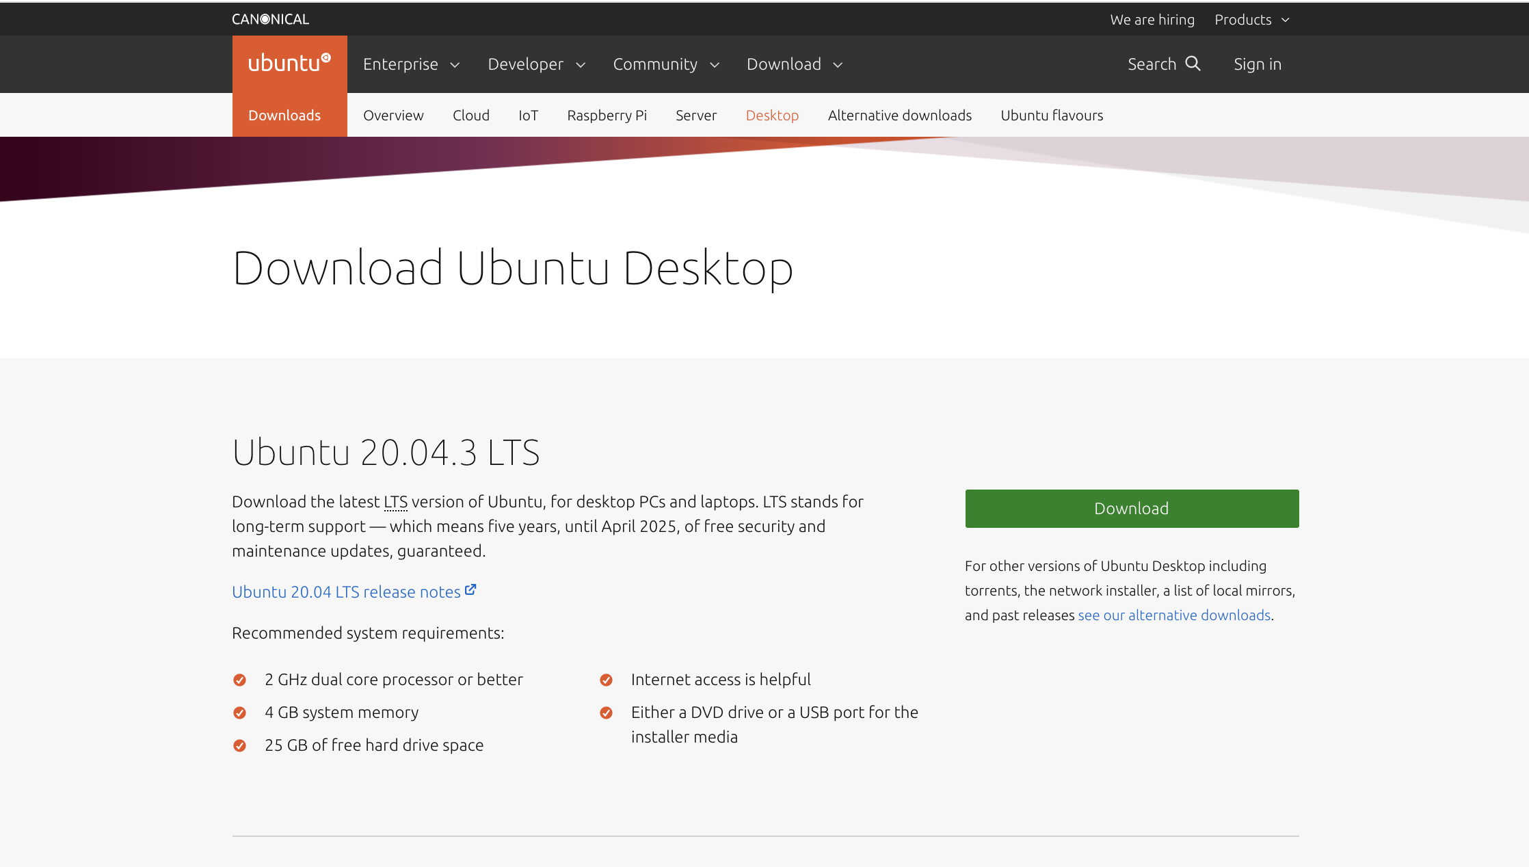
Task: Go to the Ubuntu flavours tab
Action: 1052,115
